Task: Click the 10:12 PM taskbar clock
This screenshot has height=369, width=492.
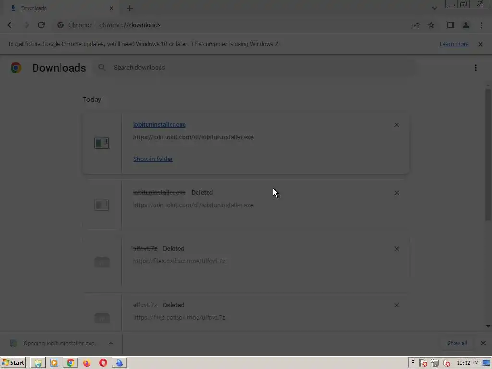Action: 467,363
